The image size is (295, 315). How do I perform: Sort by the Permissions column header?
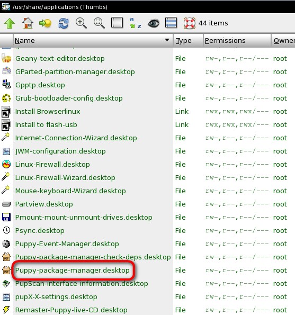click(x=225, y=41)
